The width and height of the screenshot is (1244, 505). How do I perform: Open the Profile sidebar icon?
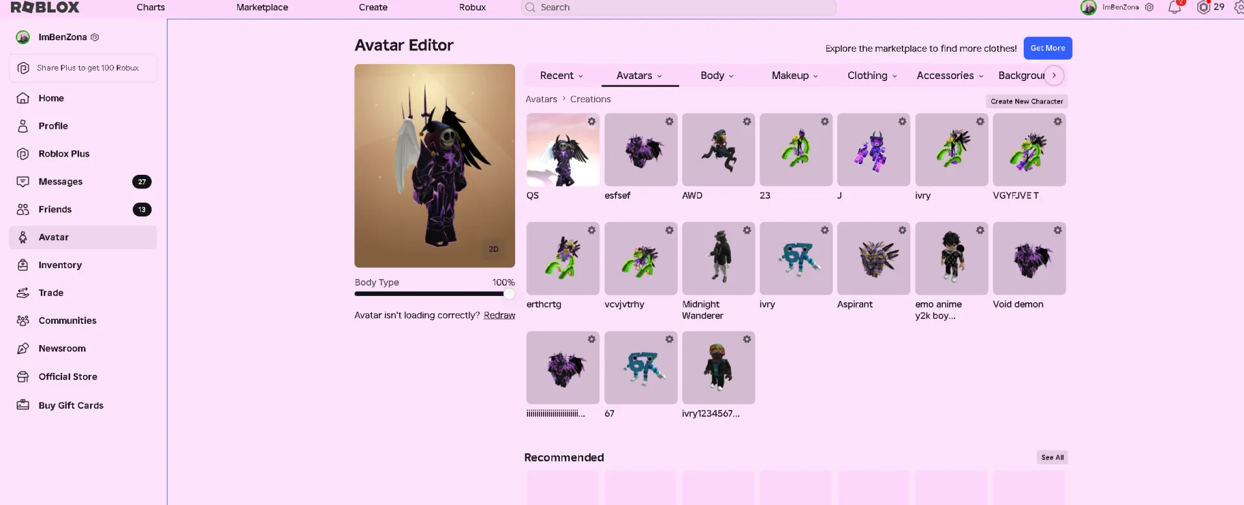[x=23, y=126]
